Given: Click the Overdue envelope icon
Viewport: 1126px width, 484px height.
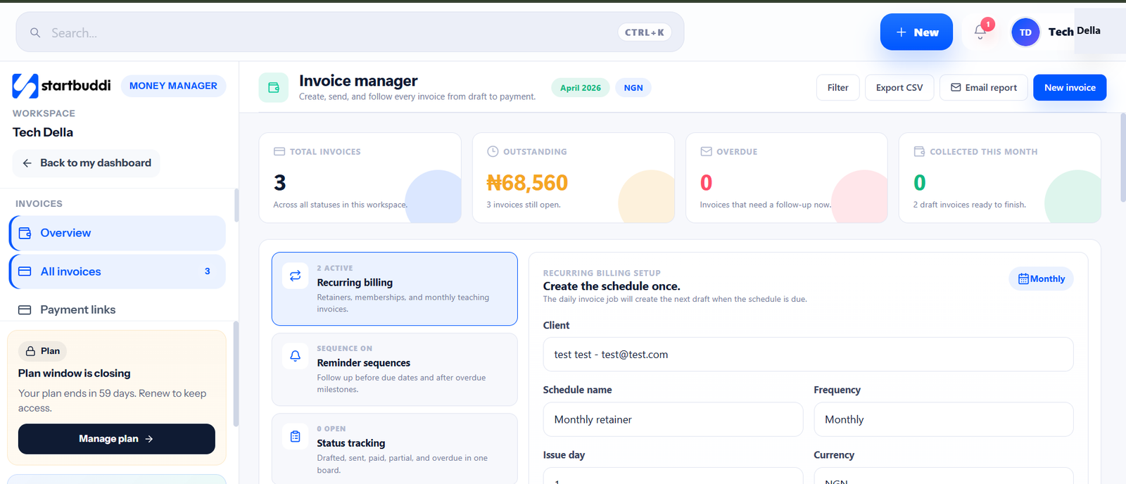Looking at the screenshot, I should (x=706, y=151).
